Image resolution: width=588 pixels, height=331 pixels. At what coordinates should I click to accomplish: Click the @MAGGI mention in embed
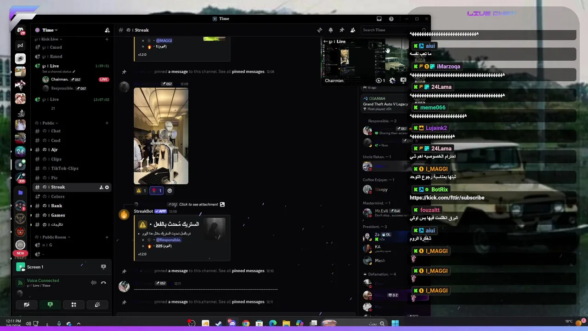click(164, 40)
